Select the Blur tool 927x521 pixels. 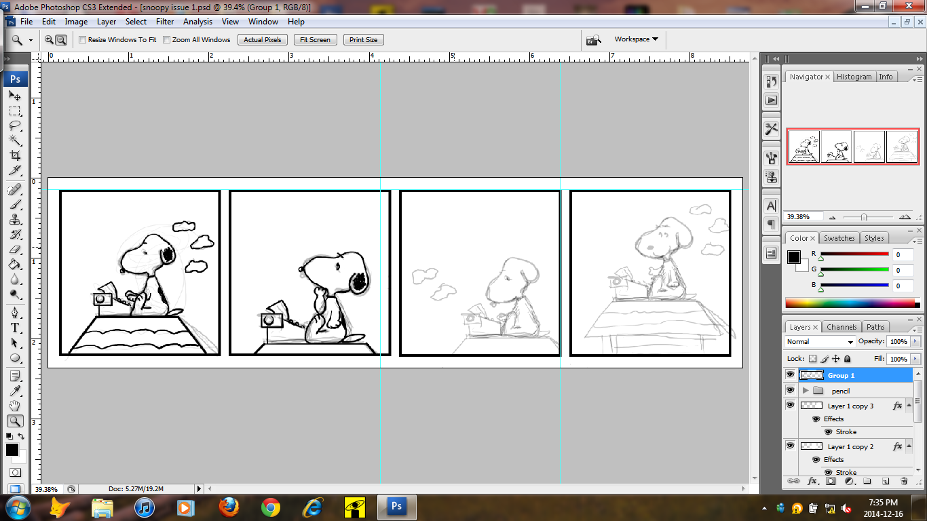[x=15, y=279]
